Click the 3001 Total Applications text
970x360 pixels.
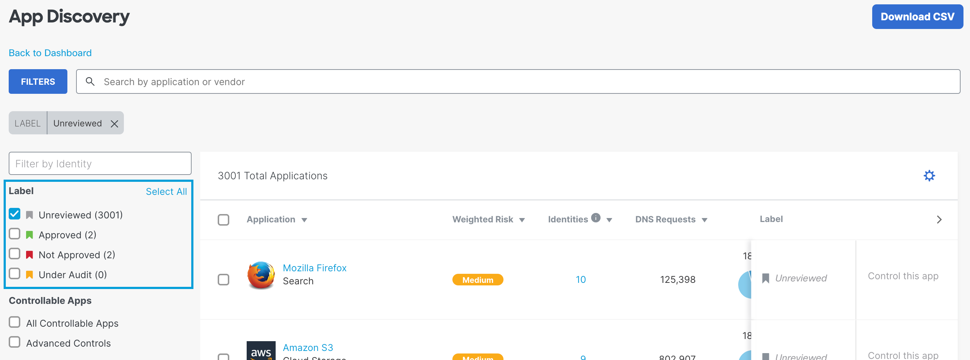(273, 176)
